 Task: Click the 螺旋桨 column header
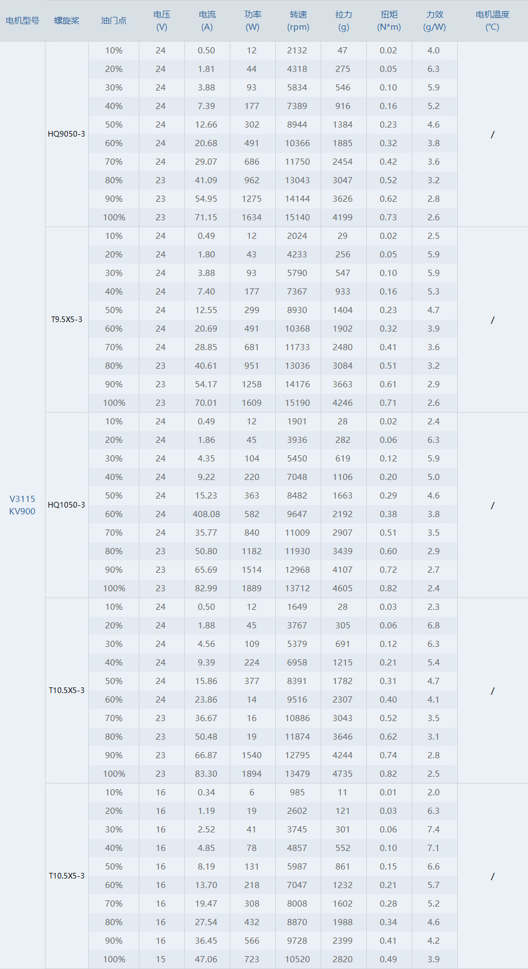click(67, 21)
